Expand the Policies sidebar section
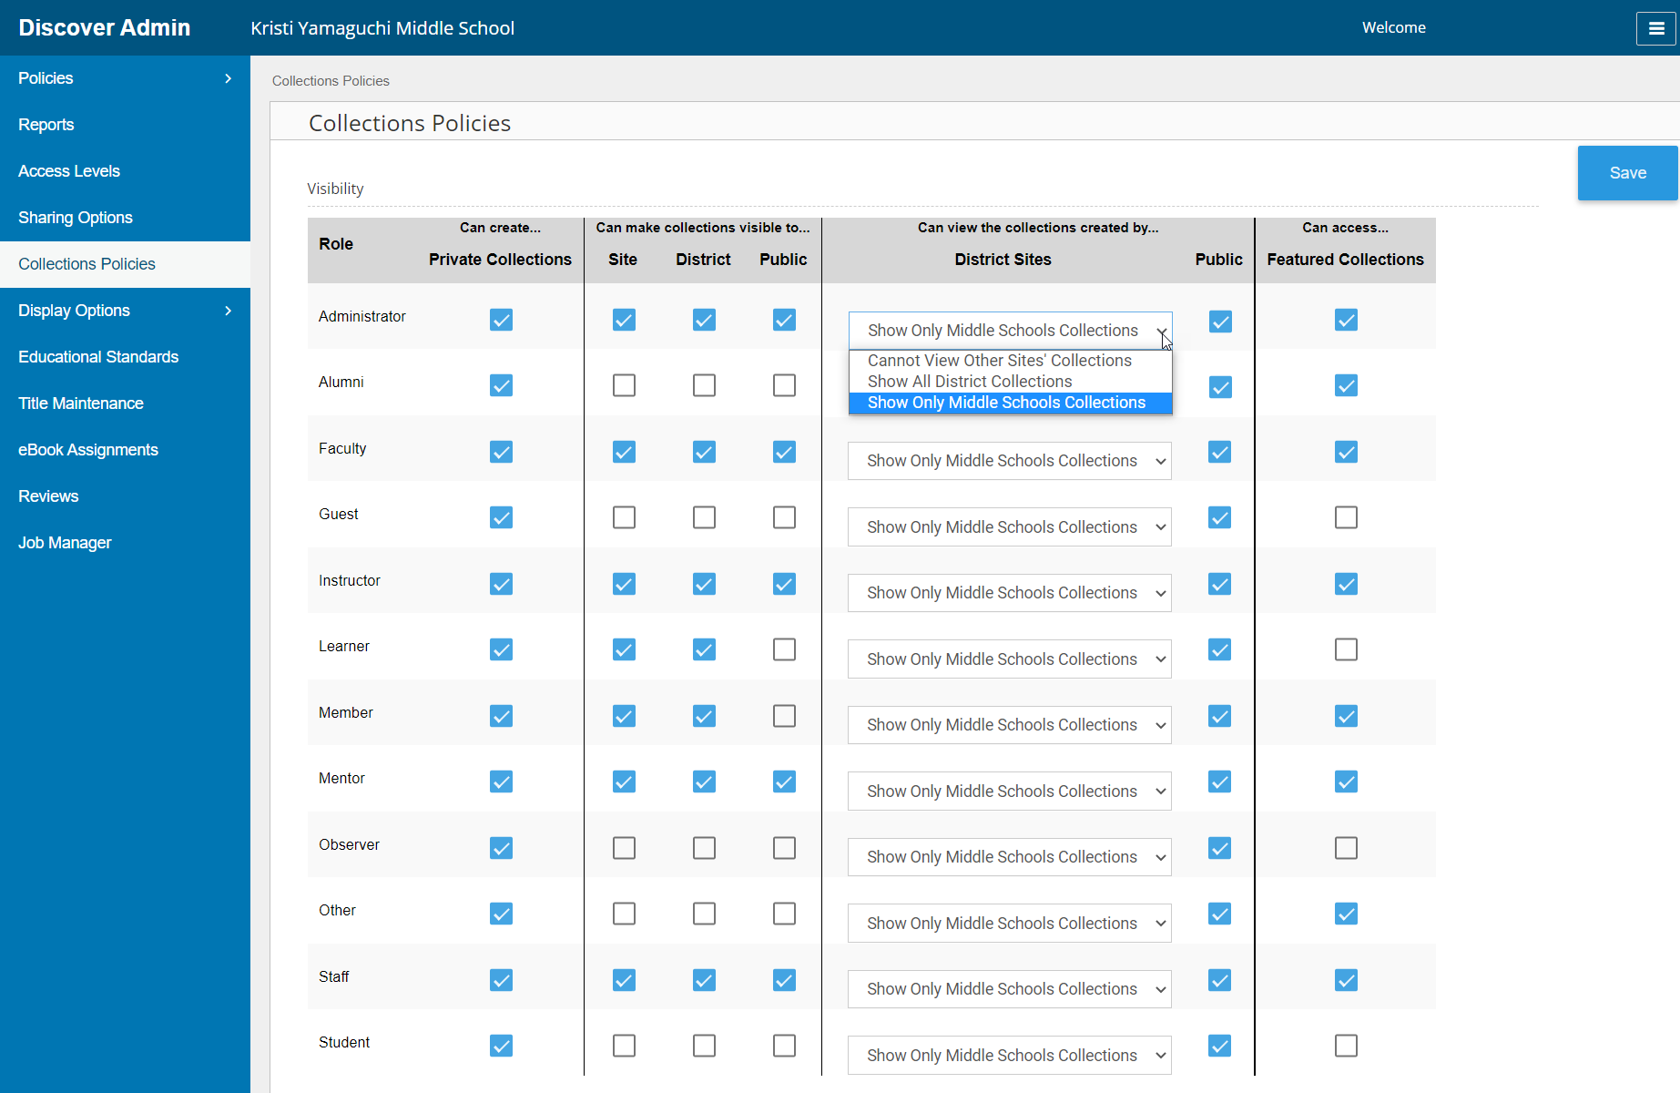Screen dimensions: 1680x1093 point(125,78)
